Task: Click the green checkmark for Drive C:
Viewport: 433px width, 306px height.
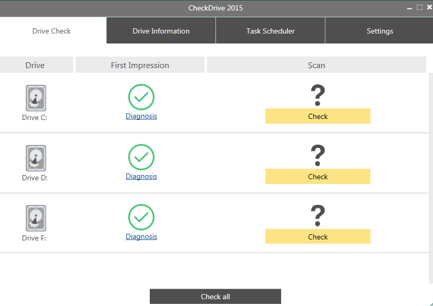Action: tap(141, 97)
